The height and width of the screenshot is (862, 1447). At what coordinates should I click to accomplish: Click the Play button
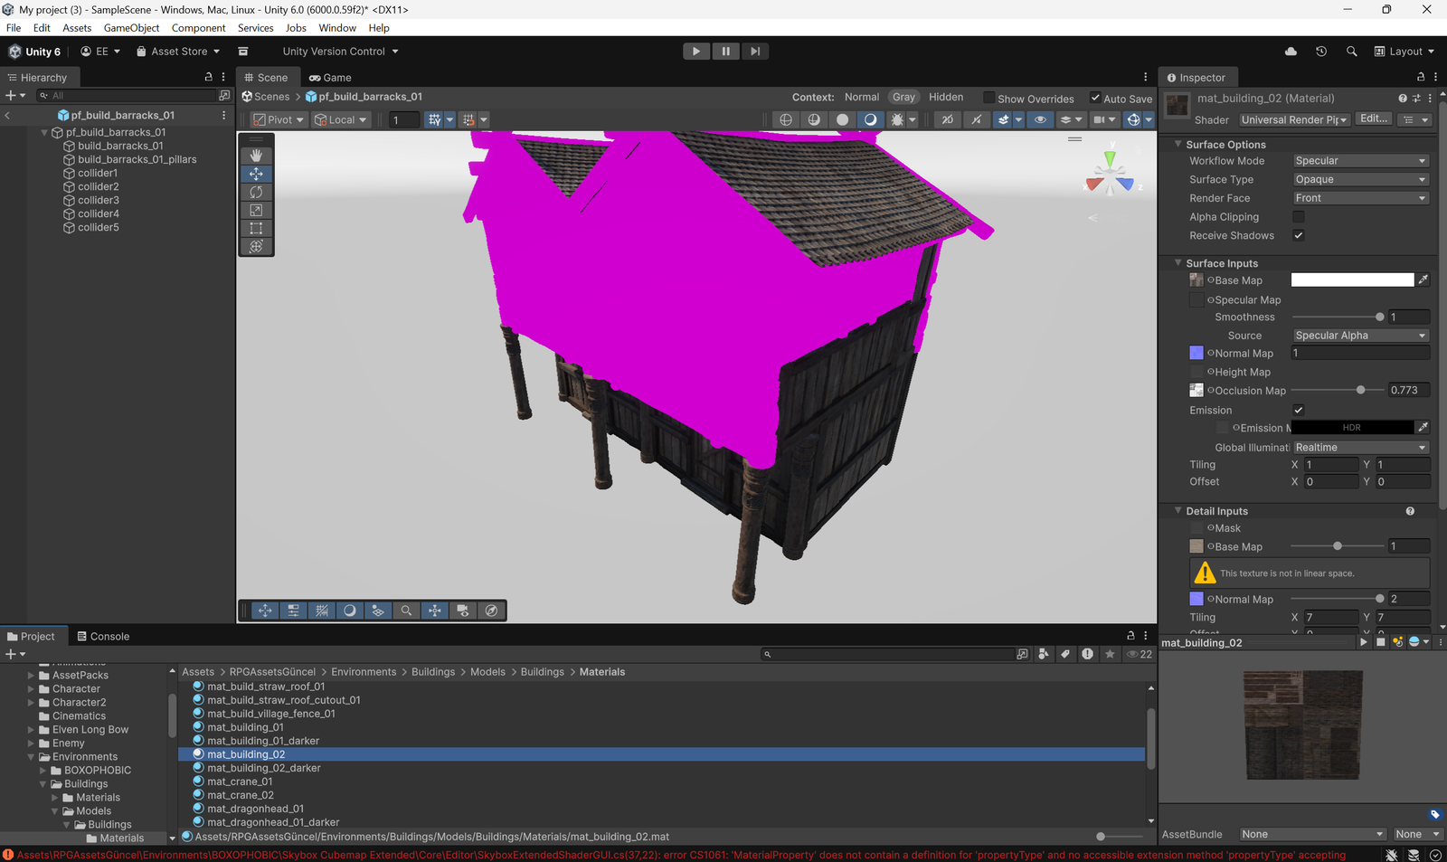pos(695,52)
